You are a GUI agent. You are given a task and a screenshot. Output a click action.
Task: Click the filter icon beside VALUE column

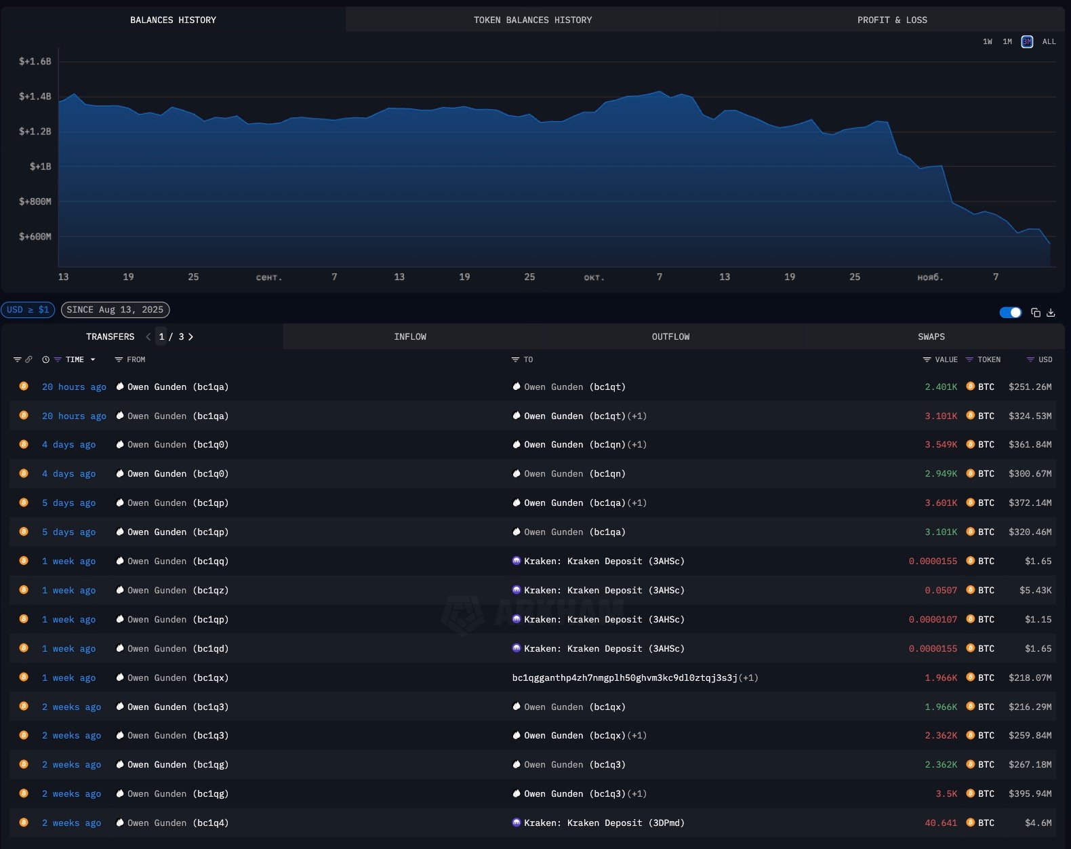tap(927, 359)
